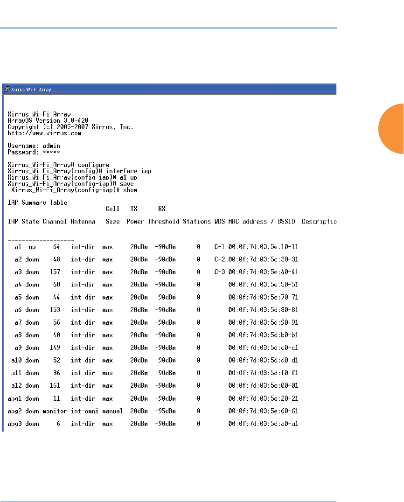Click the Antenna column header
The height and width of the screenshot is (502, 404).
[83, 222]
